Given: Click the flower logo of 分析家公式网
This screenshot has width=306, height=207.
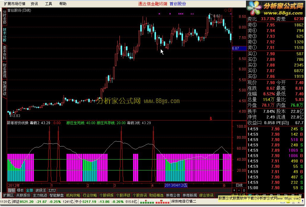Looking at the screenshot, I should tap(254, 8).
